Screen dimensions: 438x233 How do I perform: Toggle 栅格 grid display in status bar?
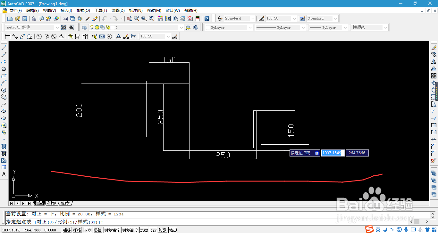point(77,230)
